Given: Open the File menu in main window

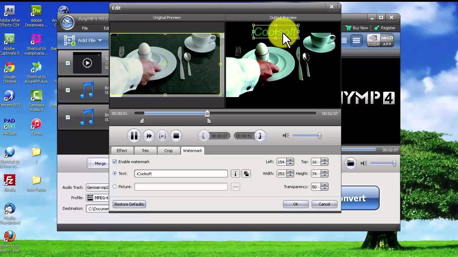Looking at the screenshot, I should click(x=85, y=28).
